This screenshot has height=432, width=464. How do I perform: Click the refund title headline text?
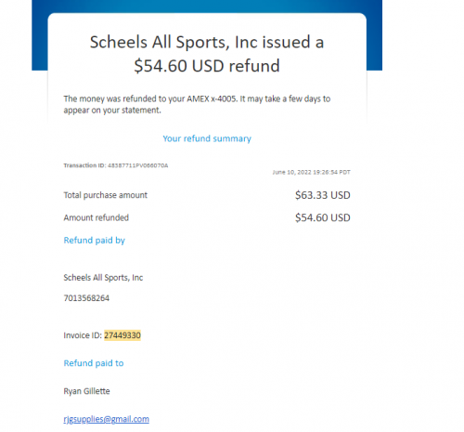pyautogui.click(x=207, y=54)
